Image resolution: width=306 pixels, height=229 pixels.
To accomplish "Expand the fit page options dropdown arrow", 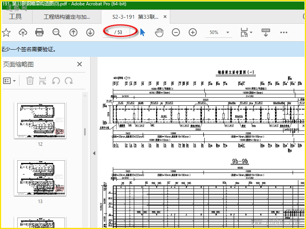I will tap(251, 32).
